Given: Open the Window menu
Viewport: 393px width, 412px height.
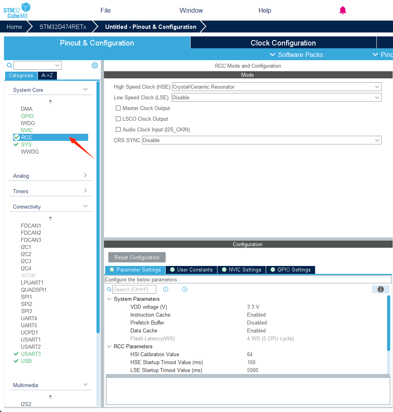Looking at the screenshot, I should click(191, 11).
